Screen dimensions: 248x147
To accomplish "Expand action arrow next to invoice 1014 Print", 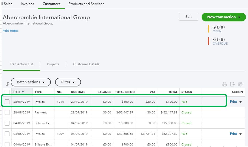I will click(x=241, y=102).
